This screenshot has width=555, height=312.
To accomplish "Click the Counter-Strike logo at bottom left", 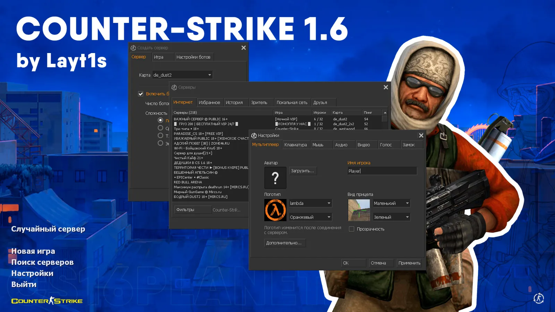I will pos(47,301).
